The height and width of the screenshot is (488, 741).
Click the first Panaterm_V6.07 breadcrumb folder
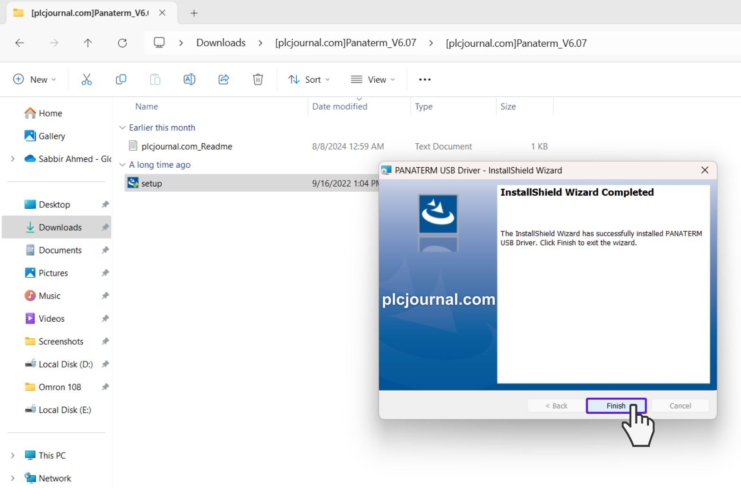tap(345, 43)
